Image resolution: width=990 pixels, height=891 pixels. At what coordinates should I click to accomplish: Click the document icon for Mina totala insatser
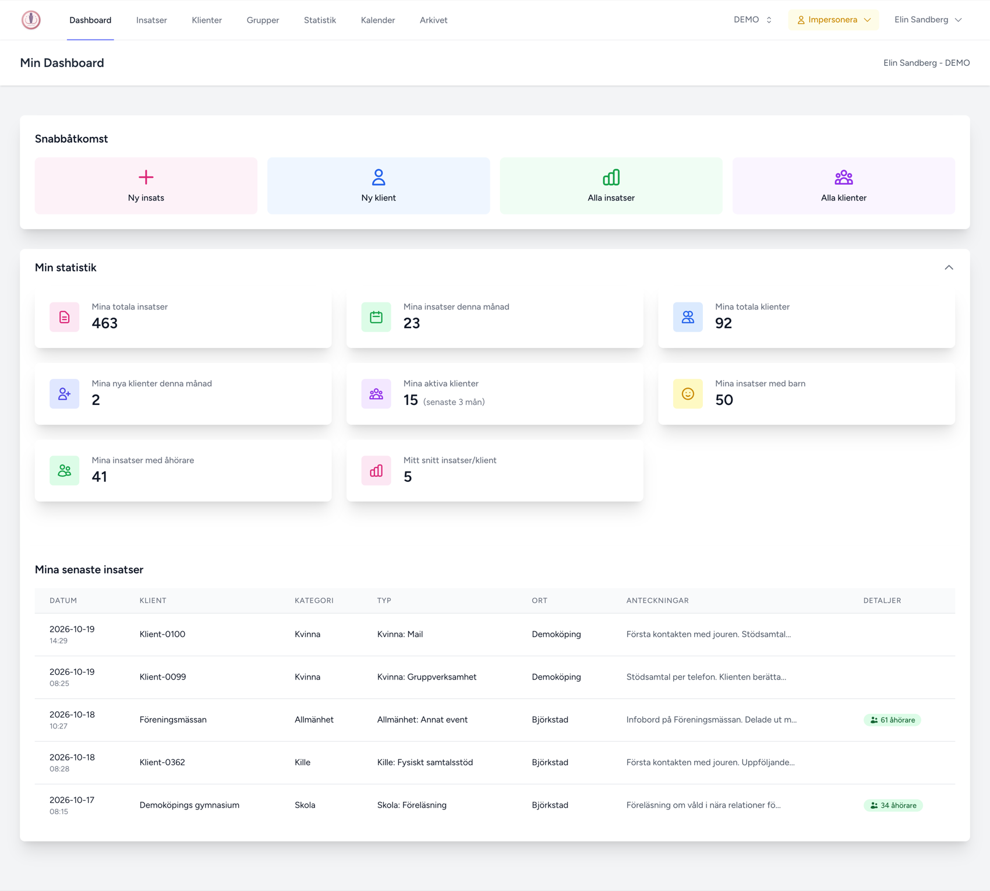coord(65,317)
